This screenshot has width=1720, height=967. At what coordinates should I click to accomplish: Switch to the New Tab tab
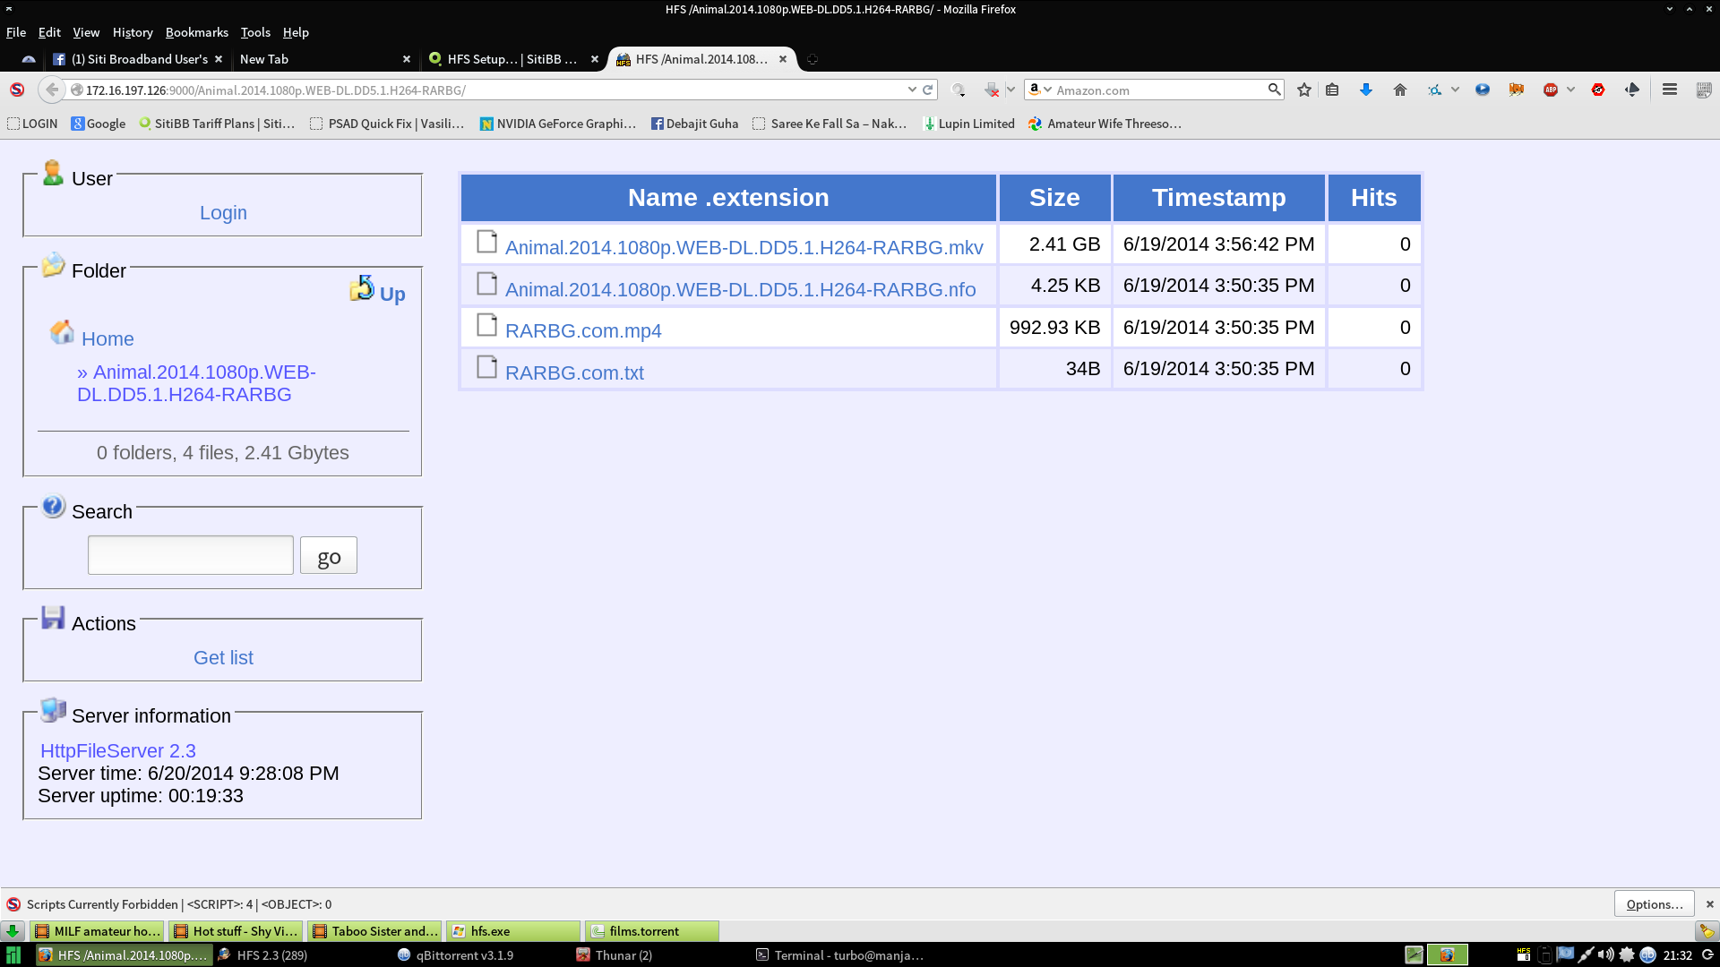point(322,59)
